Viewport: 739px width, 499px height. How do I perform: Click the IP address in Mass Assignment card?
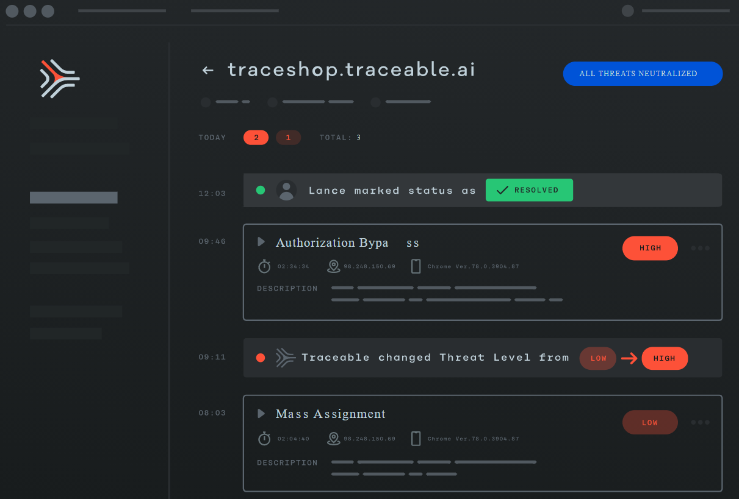click(370, 439)
